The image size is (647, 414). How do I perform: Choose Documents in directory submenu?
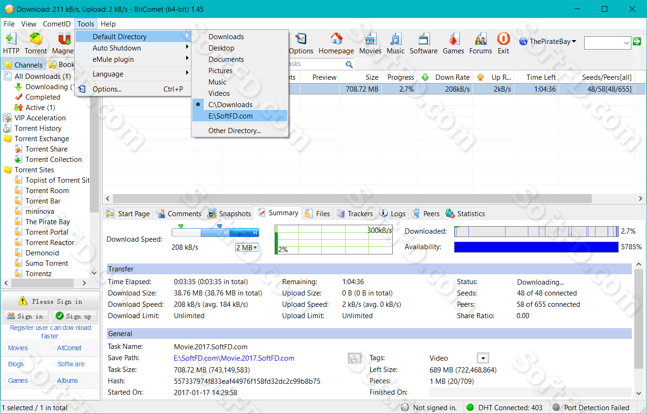coord(240,59)
